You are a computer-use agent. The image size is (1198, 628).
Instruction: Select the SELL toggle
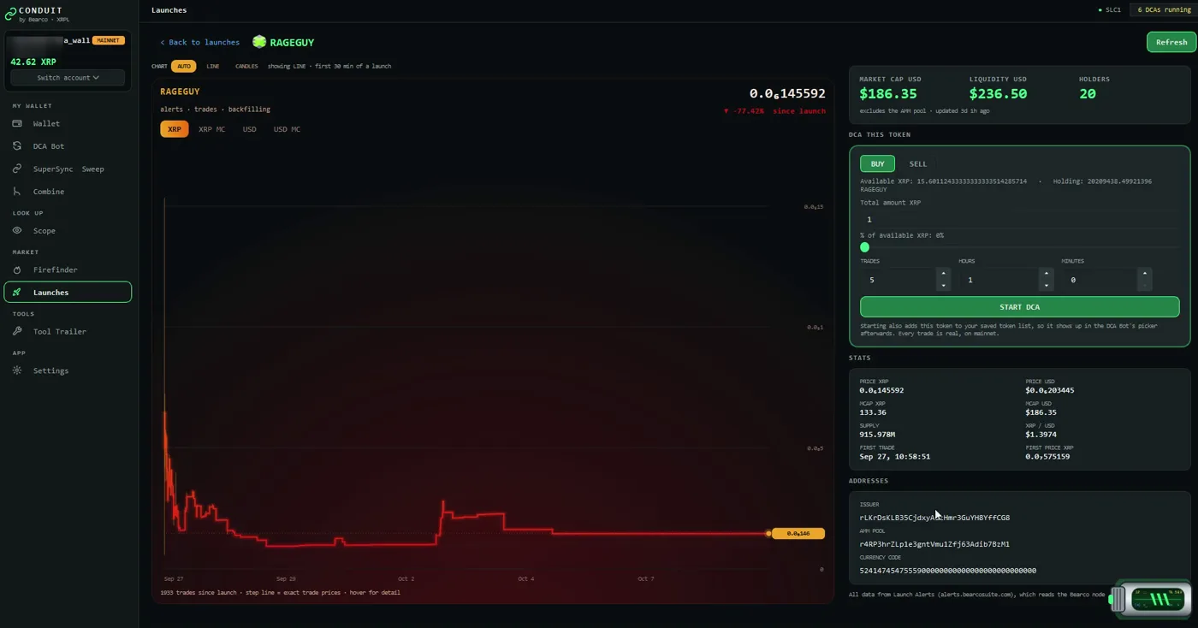(x=918, y=163)
